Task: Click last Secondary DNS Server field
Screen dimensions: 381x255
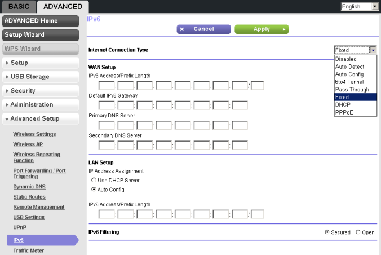Action: (x=240, y=145)
